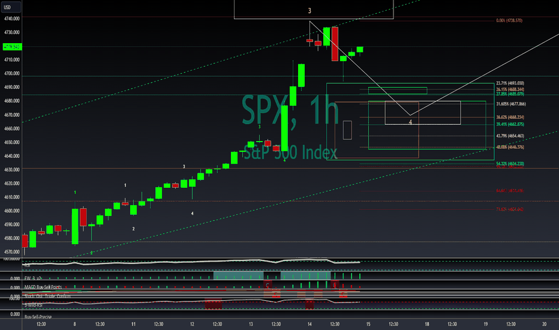Click the 4570.000 price axis label
559x330 pixels.
tap(12, 252)
